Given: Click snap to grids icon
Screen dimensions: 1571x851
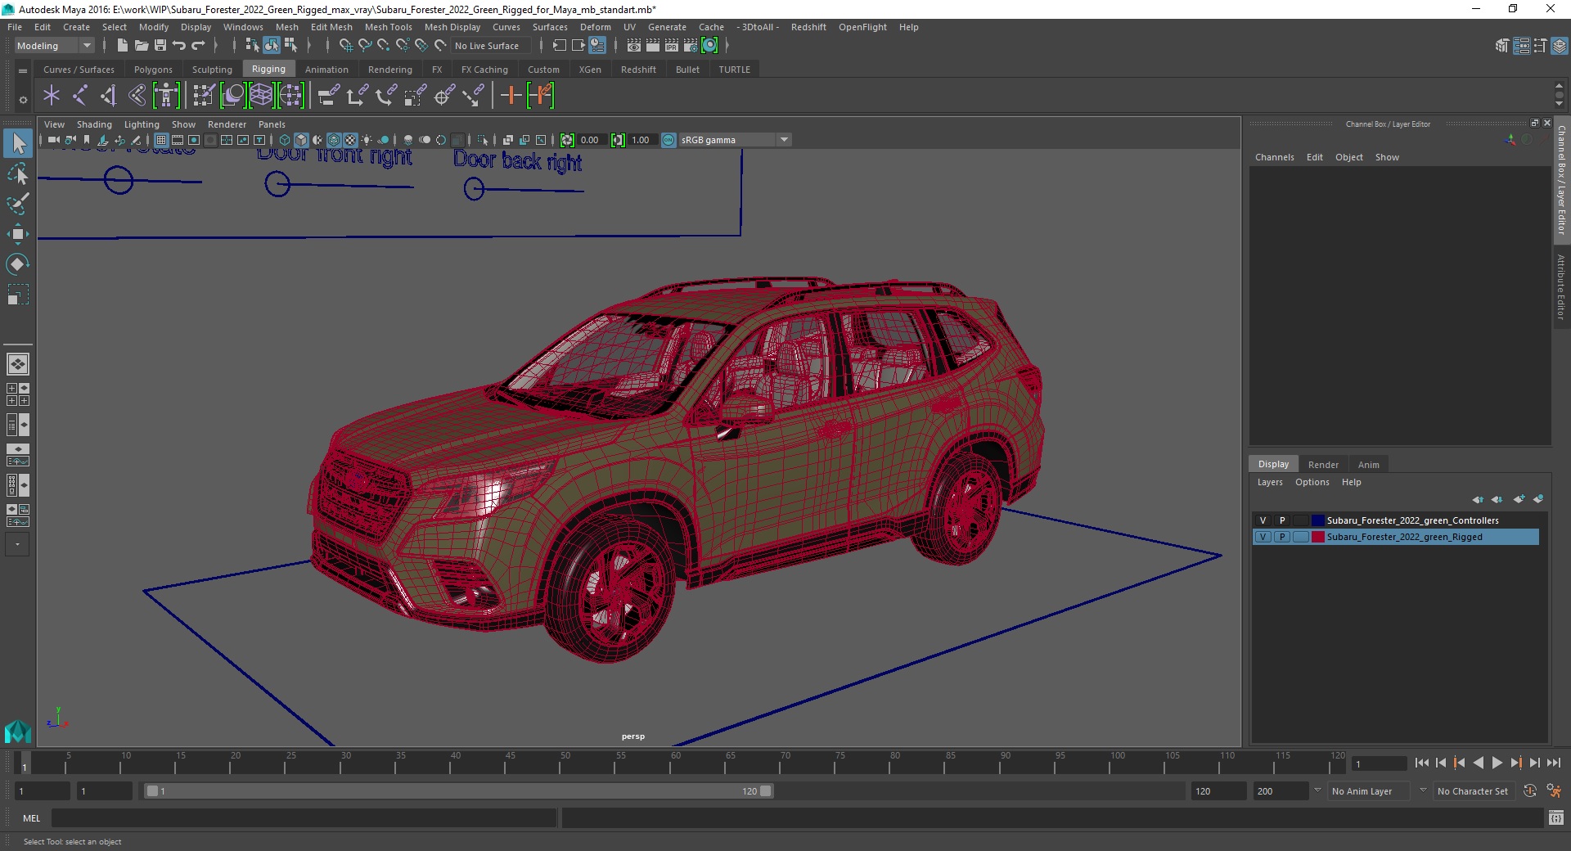Looking at the screenshot, I should click(346, 46).
